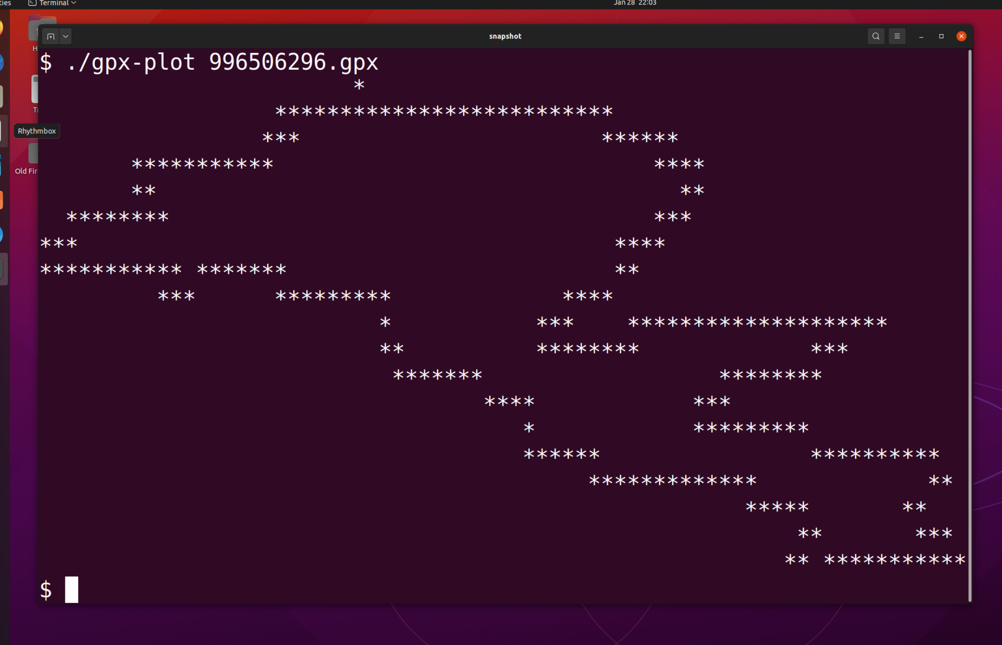Click the terminal prompt cursor block
Image resolution: width=1002 pixels, height=645 pixels.
point(72,589)
